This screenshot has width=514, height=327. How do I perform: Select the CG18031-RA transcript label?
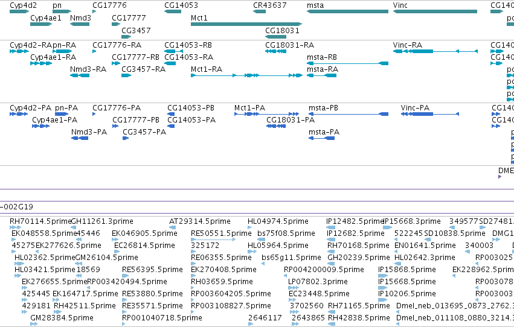click(290, 45)
